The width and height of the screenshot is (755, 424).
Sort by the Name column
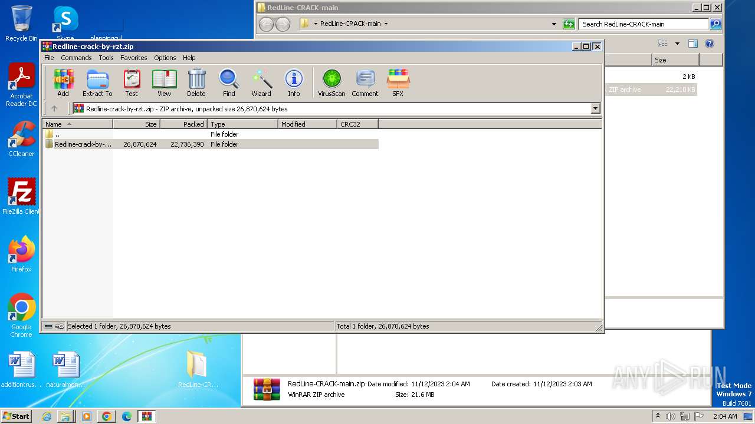(x=78, y=124)
